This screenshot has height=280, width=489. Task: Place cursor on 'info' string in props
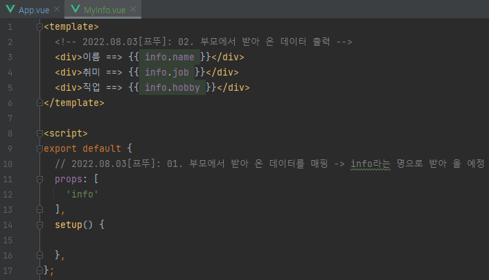pos(82,194)
